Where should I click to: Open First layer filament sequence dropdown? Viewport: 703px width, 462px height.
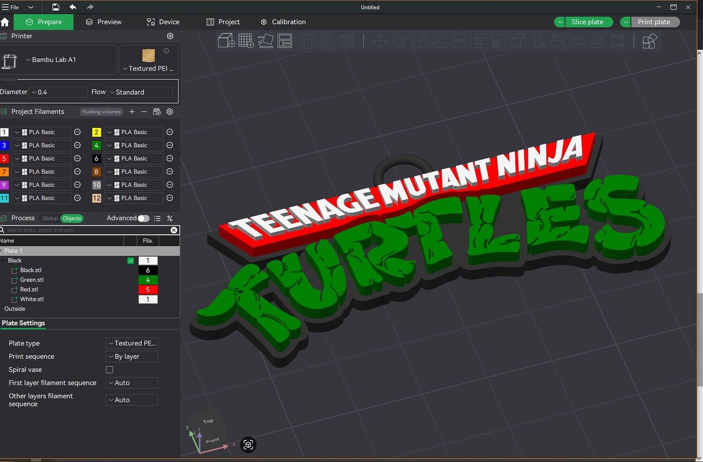(132, 383)
